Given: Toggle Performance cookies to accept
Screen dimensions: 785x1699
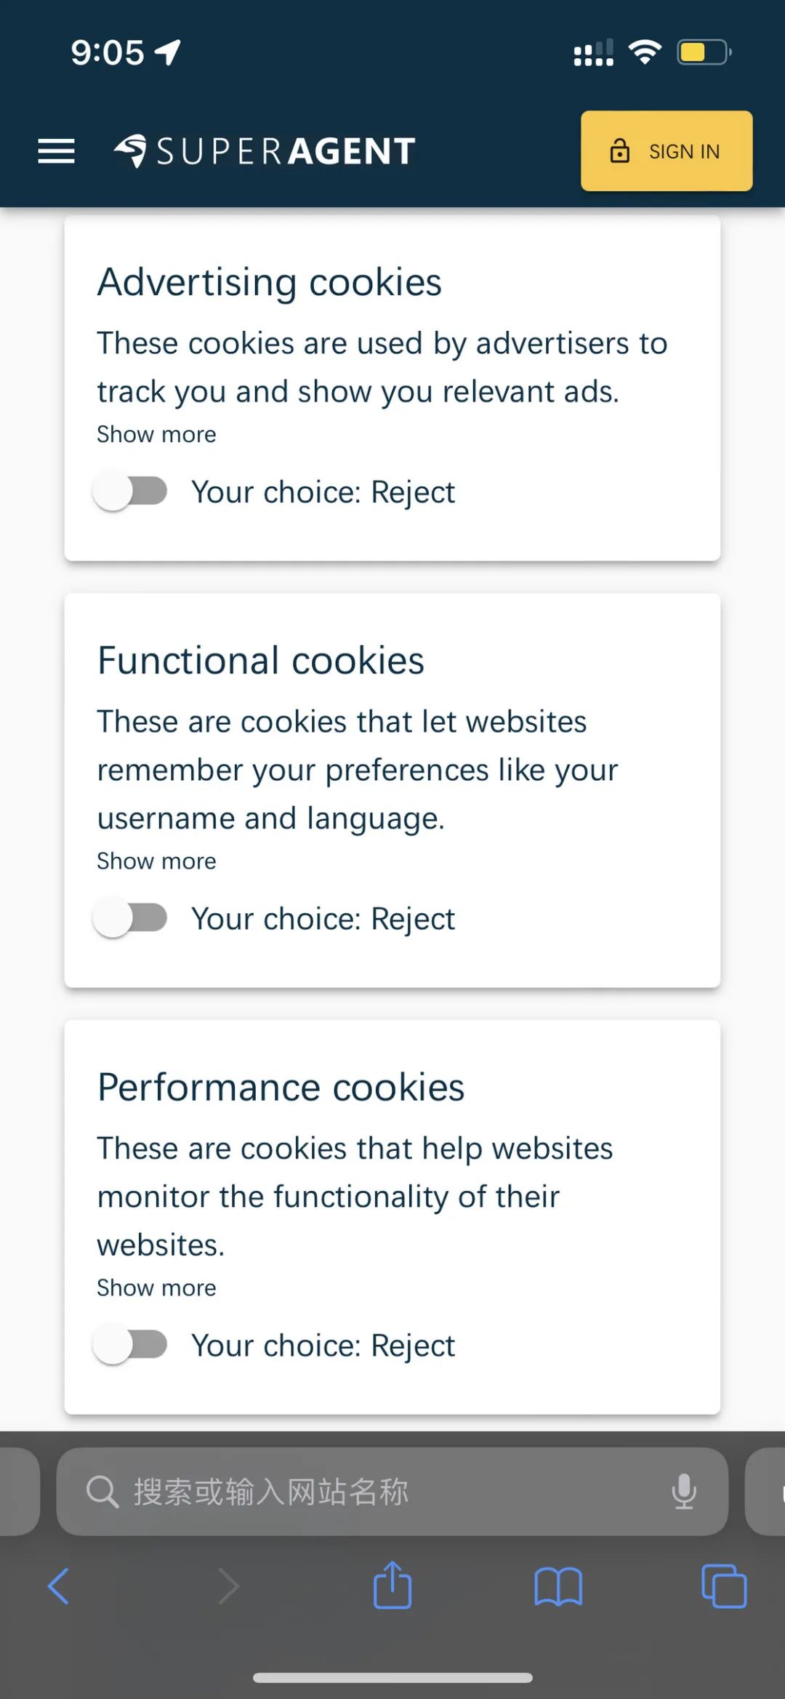Looking at the screenshot, I should (x=131, y=1345).
